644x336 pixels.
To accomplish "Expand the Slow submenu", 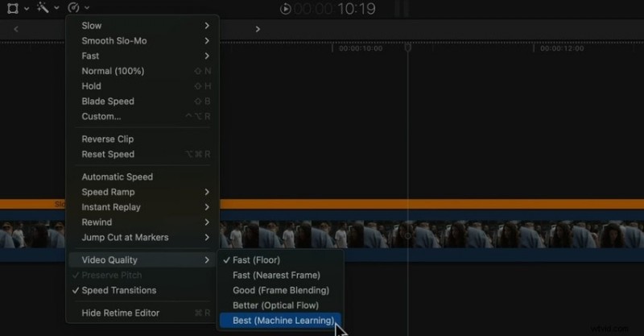I will point(142,26).
